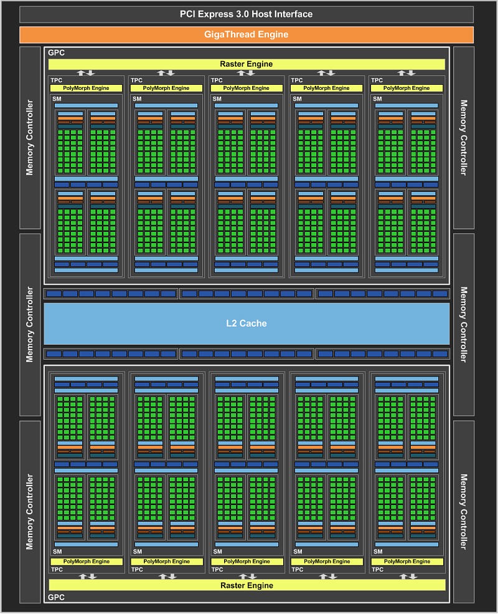
Task: Click the SM label in first upper TPC
Action: point(57,98)
